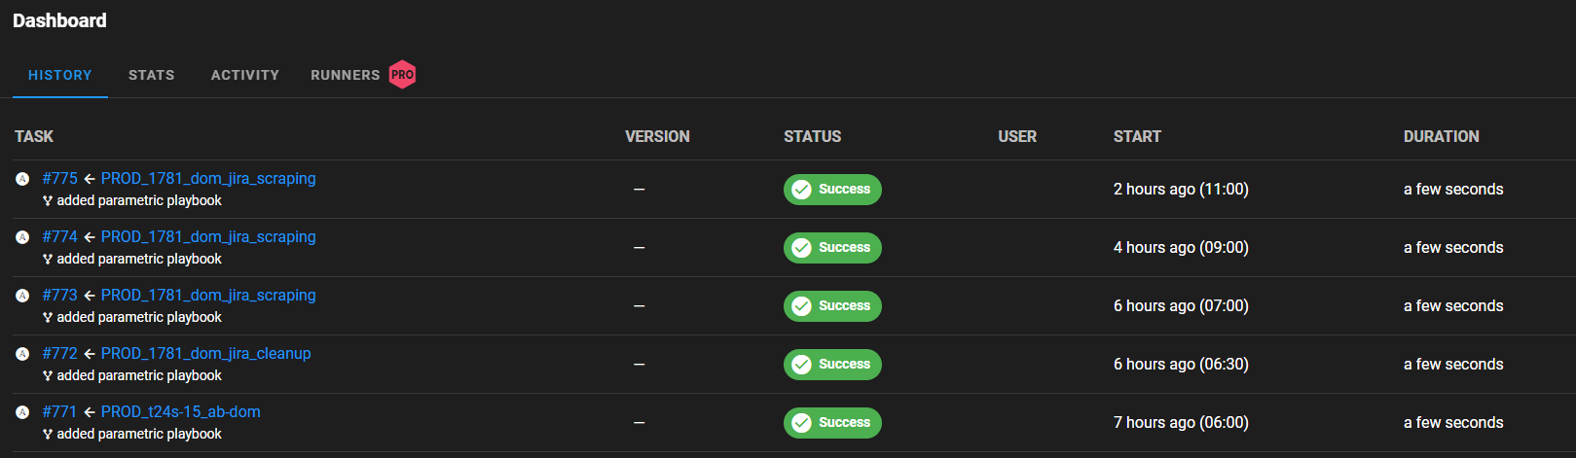Click the Ansible icon beside task #771
1576x458 pixels.
22,412
